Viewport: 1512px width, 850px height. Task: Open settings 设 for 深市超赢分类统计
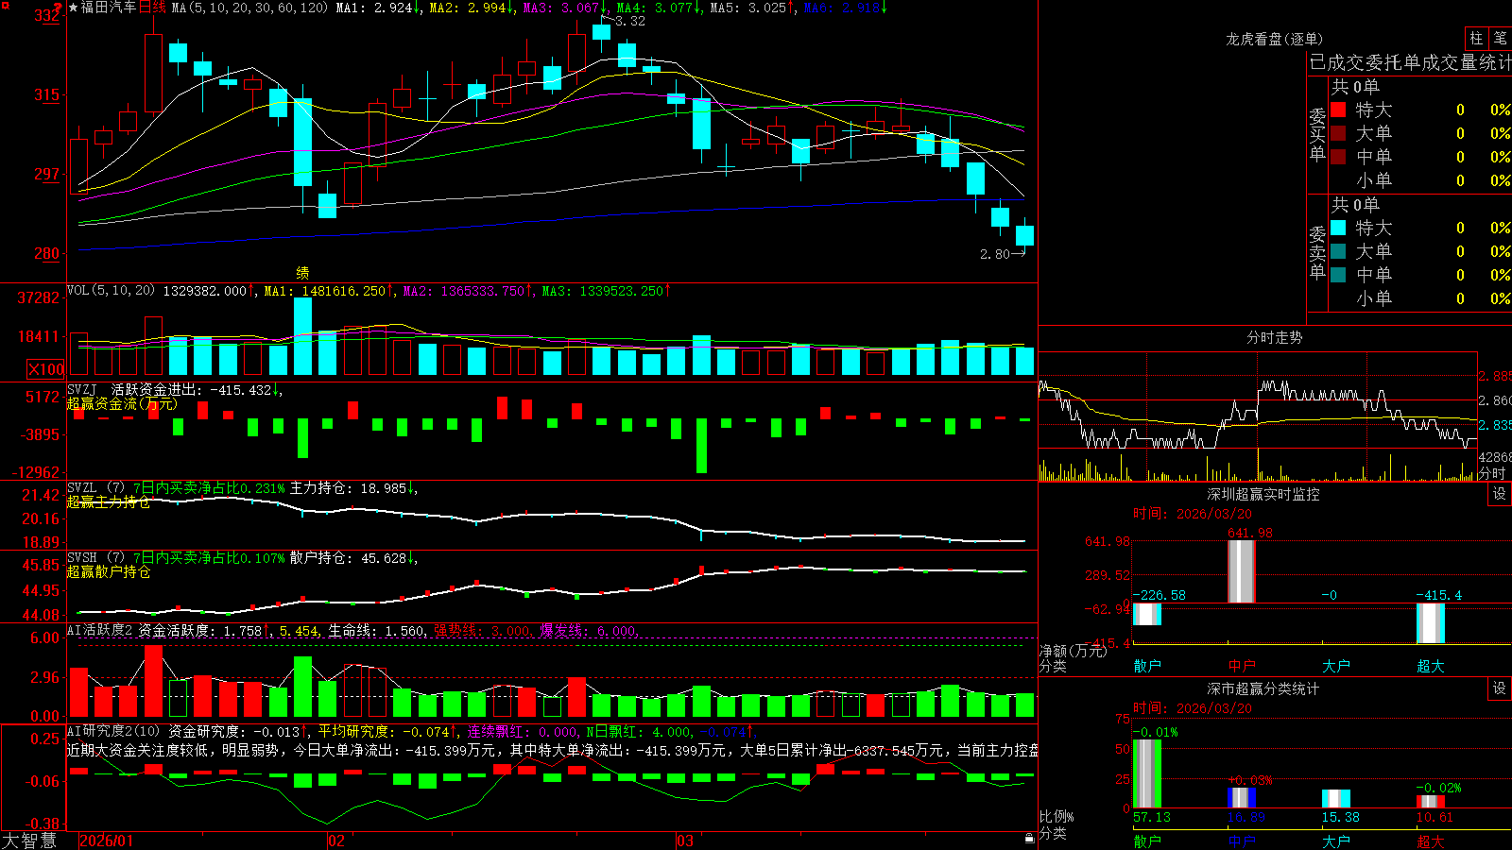click(1500, 688)
